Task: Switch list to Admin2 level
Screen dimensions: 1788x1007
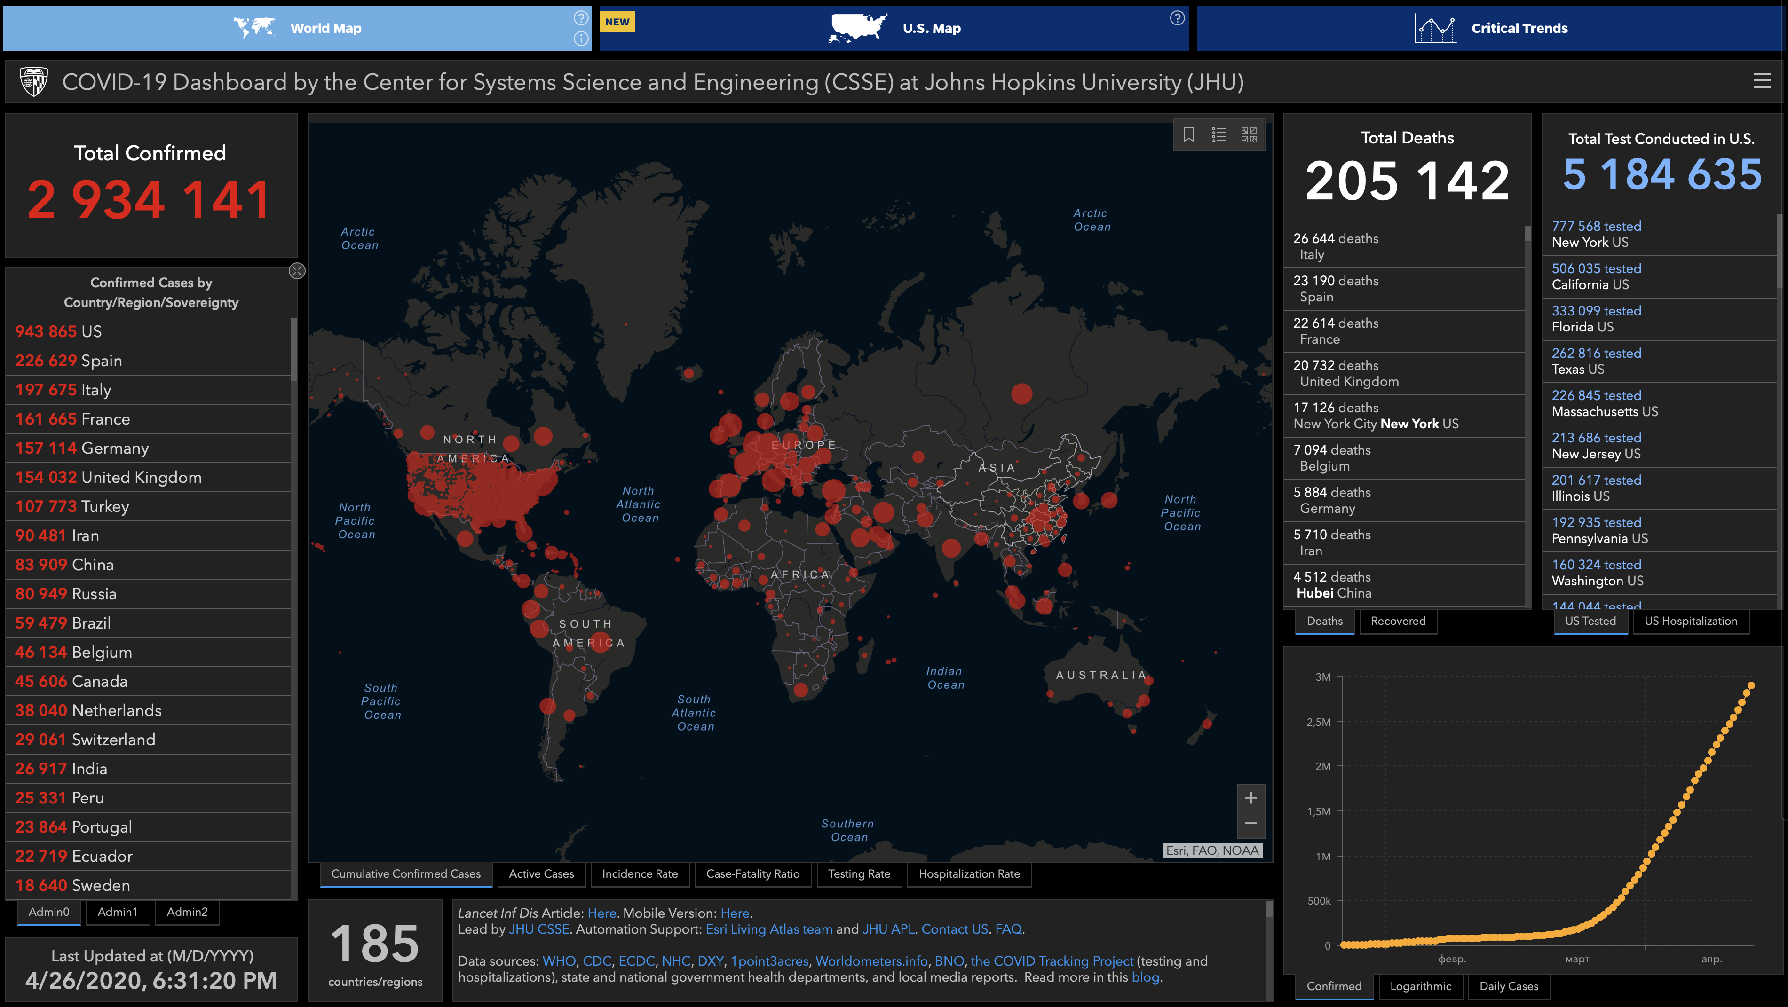Action: [x=188, y=912]
